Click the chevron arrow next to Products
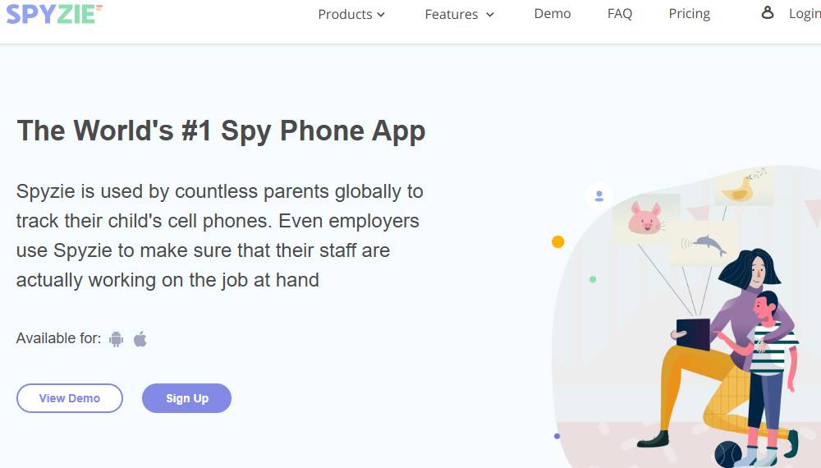Image resolution: width=821 pixels, height=468 pixels. pos(381,15)
